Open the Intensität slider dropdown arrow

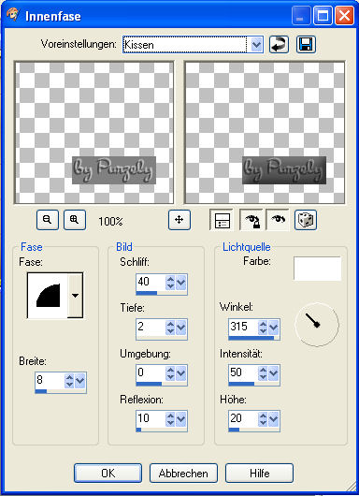pos(274,374)
